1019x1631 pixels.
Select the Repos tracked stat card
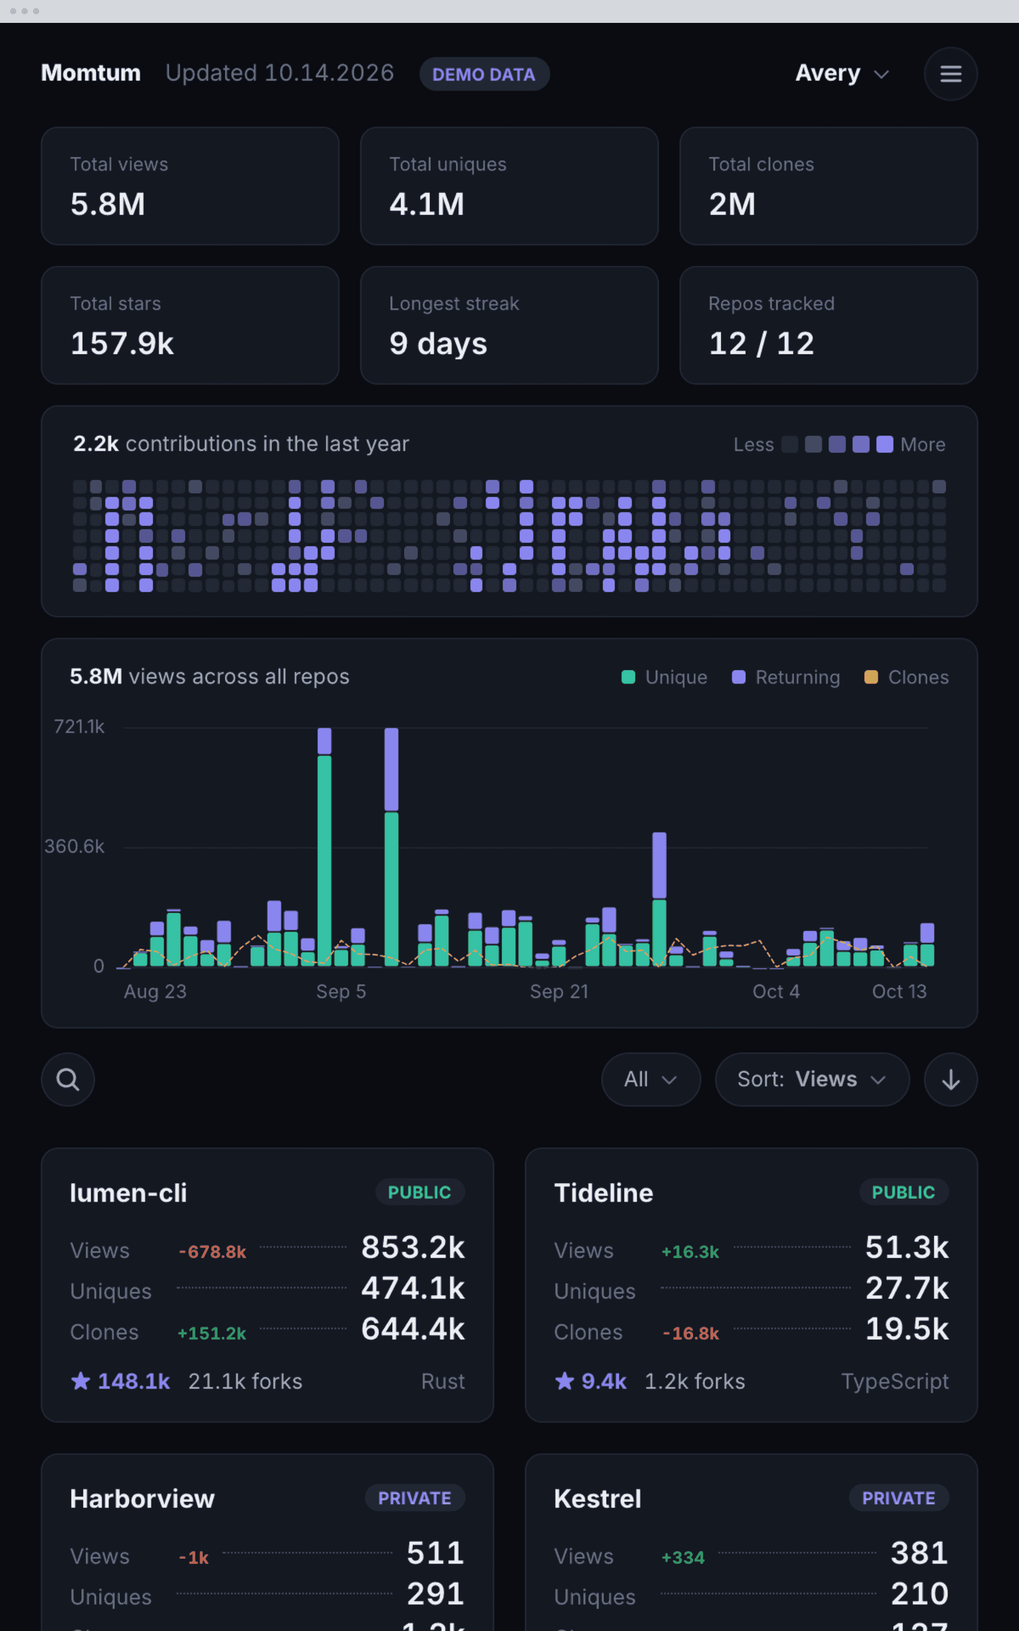tap(828, 325)
